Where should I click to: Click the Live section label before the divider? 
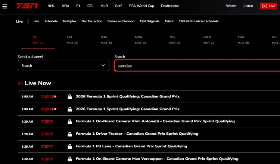(19, 22)
